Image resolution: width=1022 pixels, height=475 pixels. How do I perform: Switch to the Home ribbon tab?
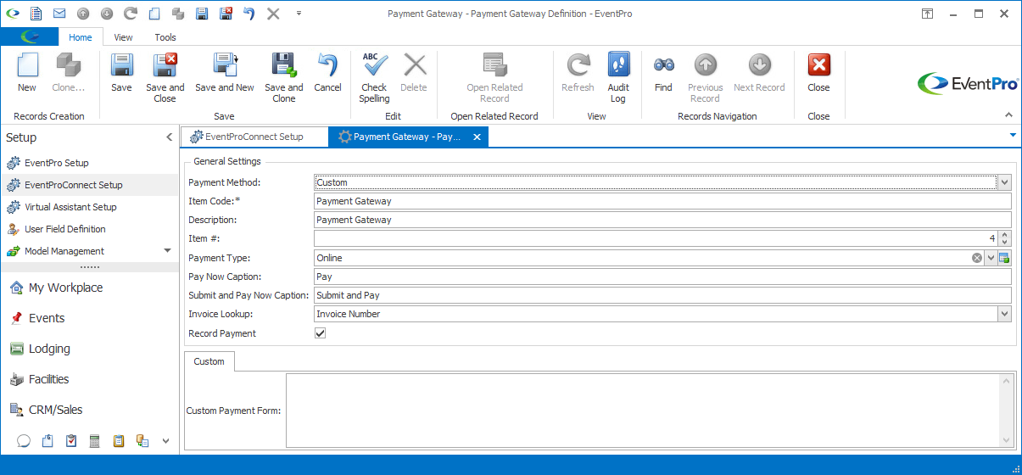[x=81, y=37]
